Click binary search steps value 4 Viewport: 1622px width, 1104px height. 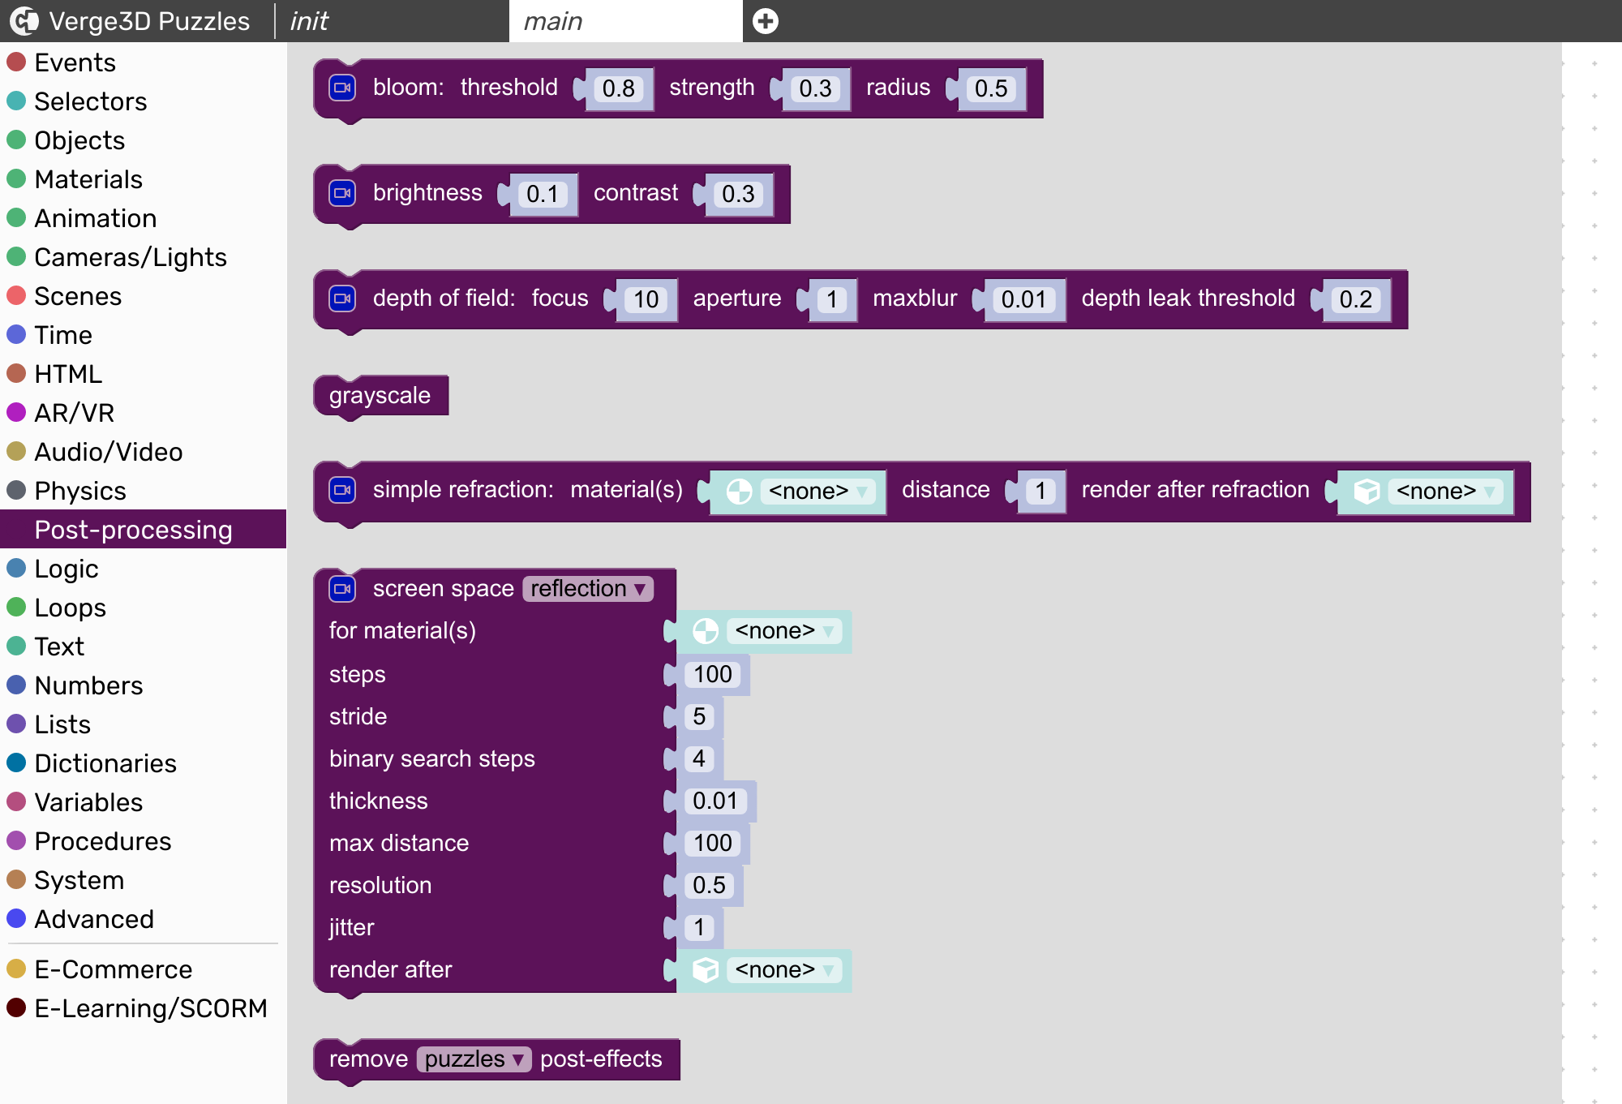point(699,759)
